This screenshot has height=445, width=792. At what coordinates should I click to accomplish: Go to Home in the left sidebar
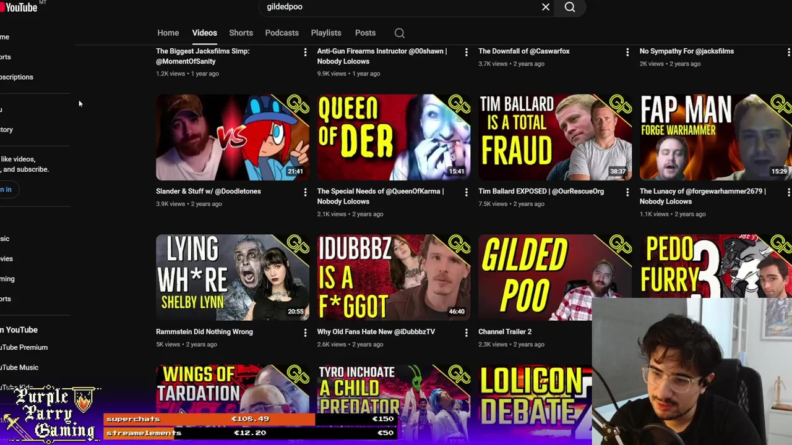[5, 37]
